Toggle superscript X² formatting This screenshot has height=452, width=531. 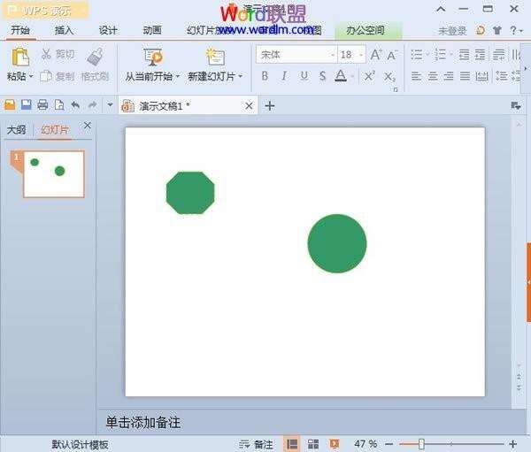coord(369,76)
